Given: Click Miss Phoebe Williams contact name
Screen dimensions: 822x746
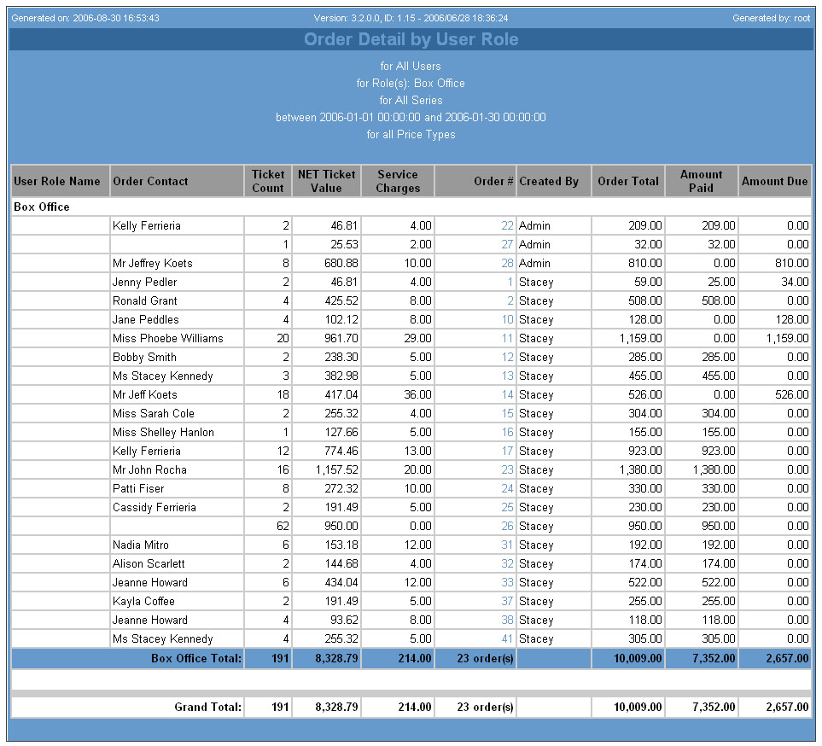Looking at the screenshot, I should pyautogui.click(x=168, y=339).
